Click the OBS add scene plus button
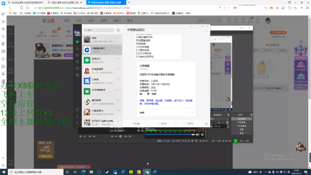This screenshot has height=175, width=311. pyautogui.click(x=80, y=136)
